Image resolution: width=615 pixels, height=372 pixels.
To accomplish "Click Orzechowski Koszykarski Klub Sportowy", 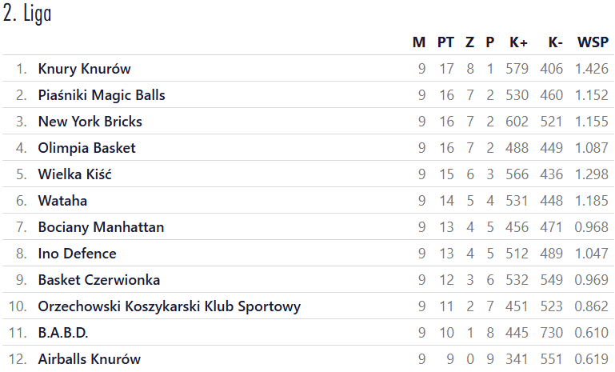I will point(169,306).
